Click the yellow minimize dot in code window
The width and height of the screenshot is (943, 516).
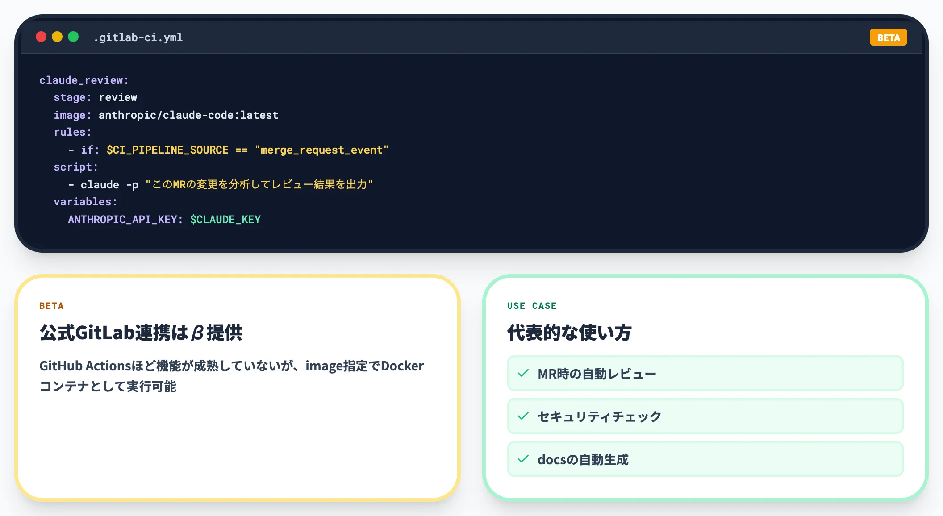(x=57, y=37)
